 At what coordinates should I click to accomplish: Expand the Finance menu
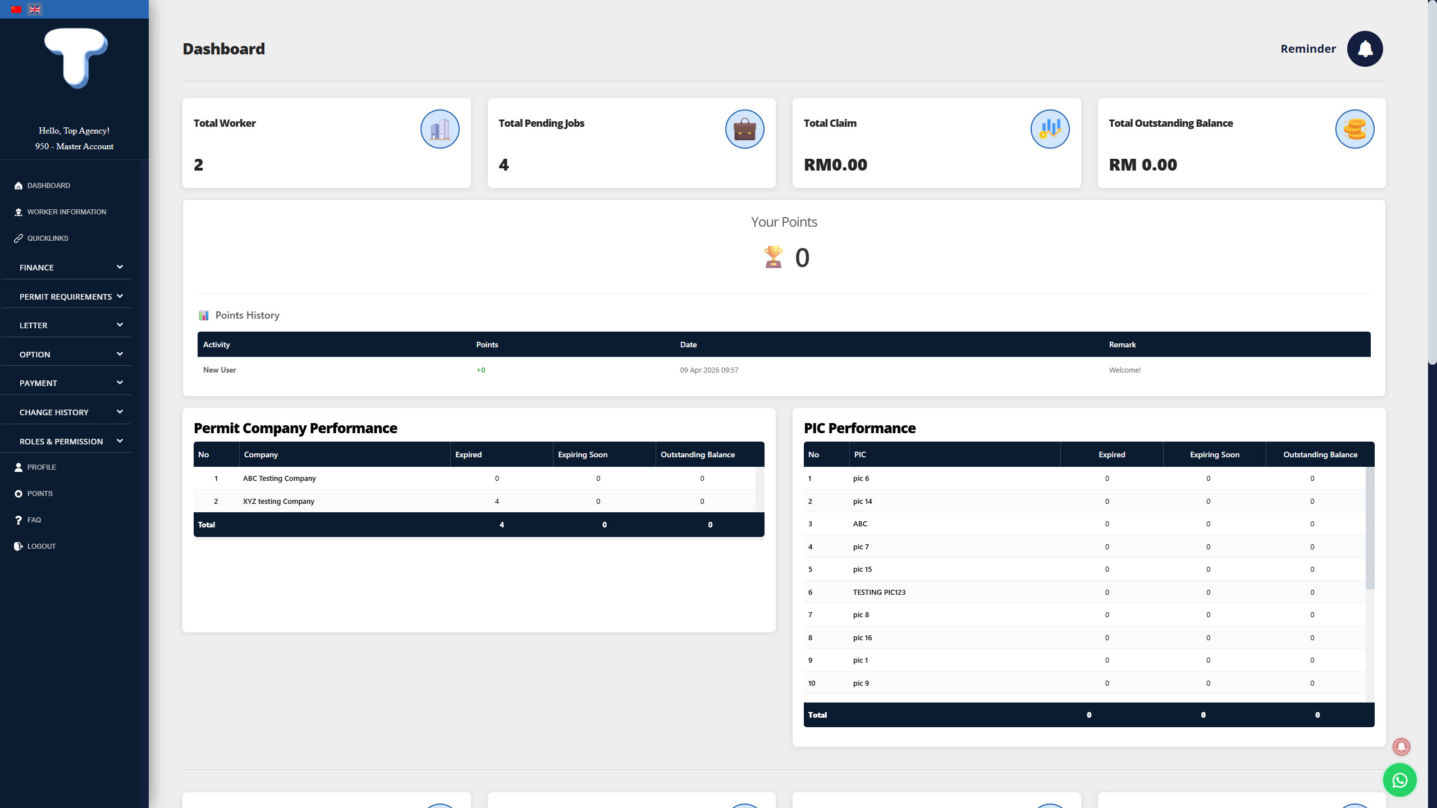[66, 267]
